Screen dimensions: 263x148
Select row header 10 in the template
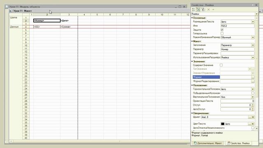pyautogui.click(x=26, y=46)
